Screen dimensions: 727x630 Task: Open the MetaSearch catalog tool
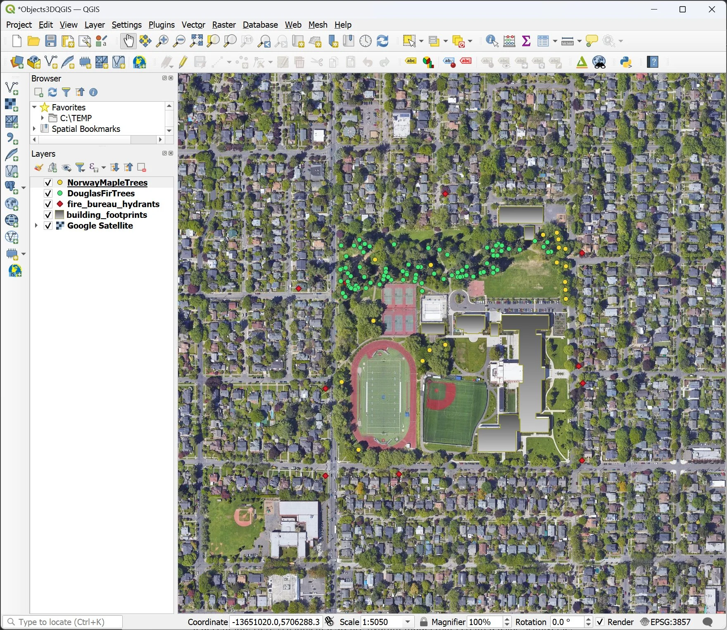(599, 62)
